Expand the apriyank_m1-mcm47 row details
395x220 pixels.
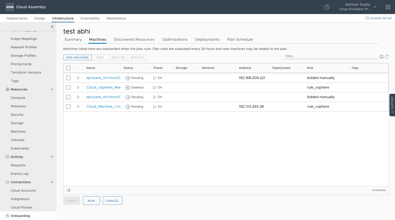click(78, 97)
